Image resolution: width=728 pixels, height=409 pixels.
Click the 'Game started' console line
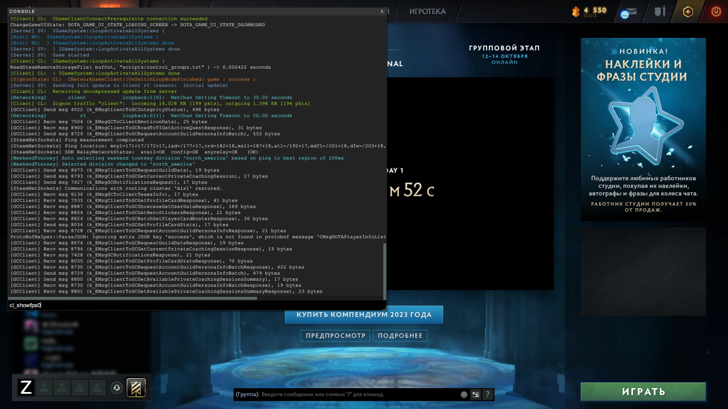[50, 55]
